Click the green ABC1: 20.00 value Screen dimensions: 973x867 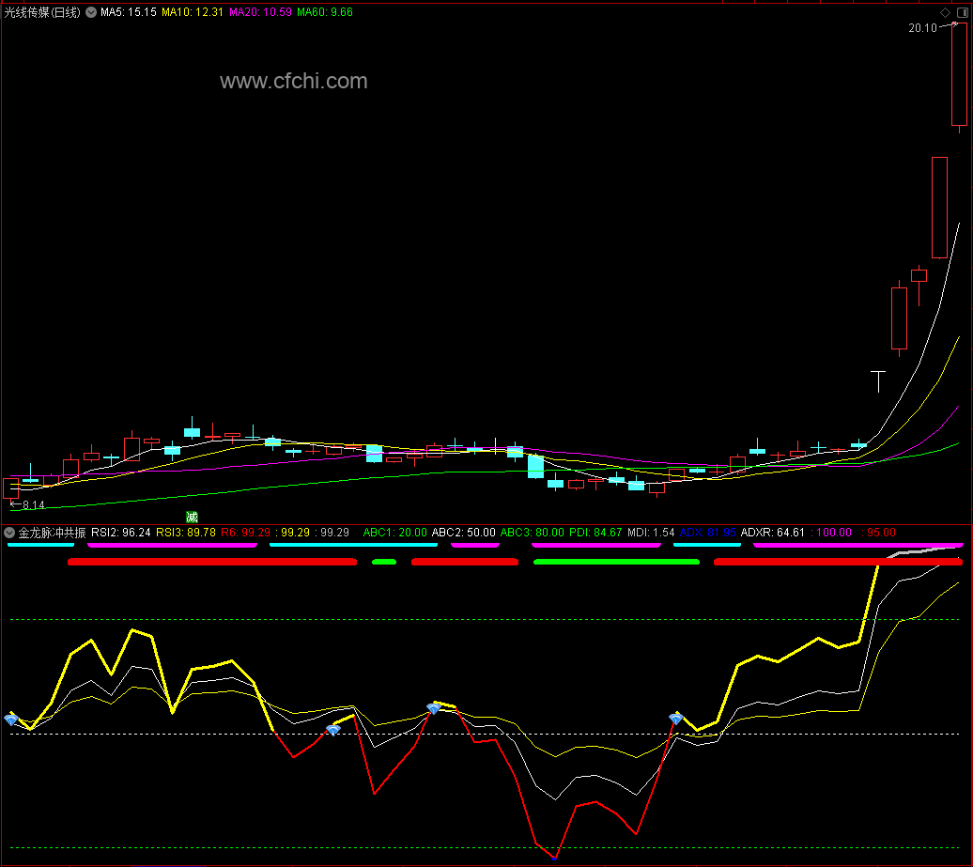395,533
